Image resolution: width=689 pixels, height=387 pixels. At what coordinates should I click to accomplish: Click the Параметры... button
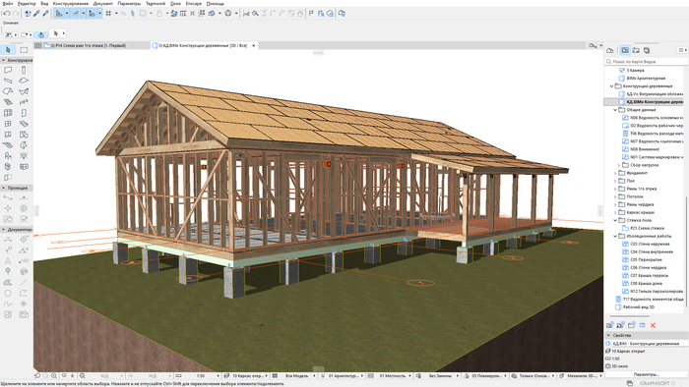coord(647,375)
